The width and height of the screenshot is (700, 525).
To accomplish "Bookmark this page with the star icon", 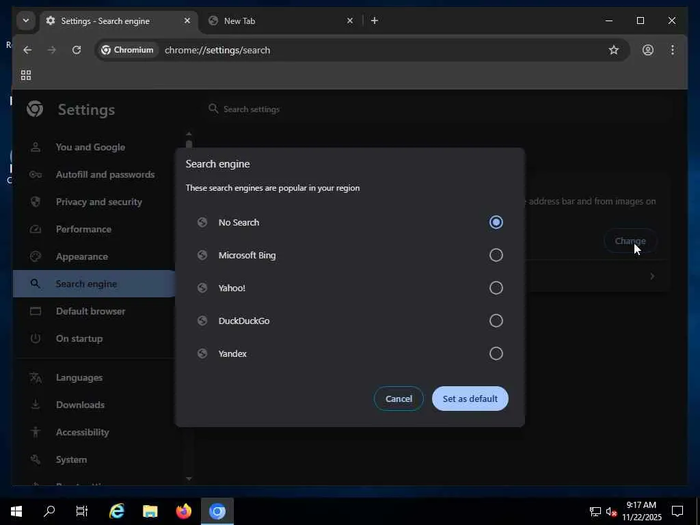I will pyautogui.click(x=614, y=50).
